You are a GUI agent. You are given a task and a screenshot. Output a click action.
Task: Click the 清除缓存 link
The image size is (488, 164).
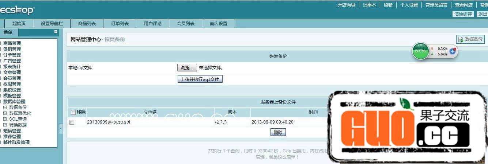[x=463, y=14]
